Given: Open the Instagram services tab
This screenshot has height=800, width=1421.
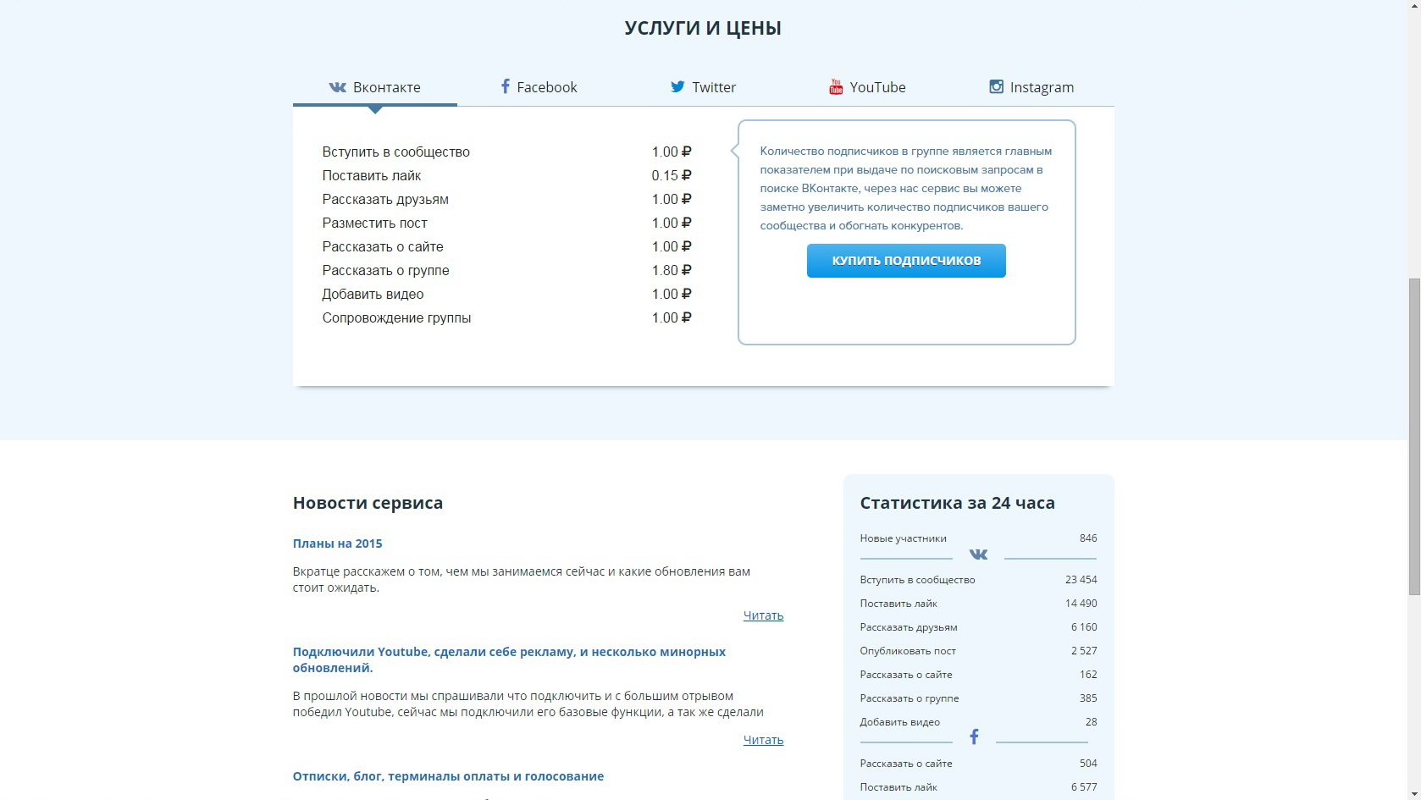Looking at the screenshot, I should coord(1031,87).
